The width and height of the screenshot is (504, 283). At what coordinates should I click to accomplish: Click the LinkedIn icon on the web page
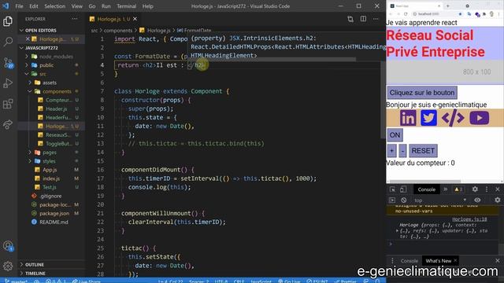(x=408, y=118)
